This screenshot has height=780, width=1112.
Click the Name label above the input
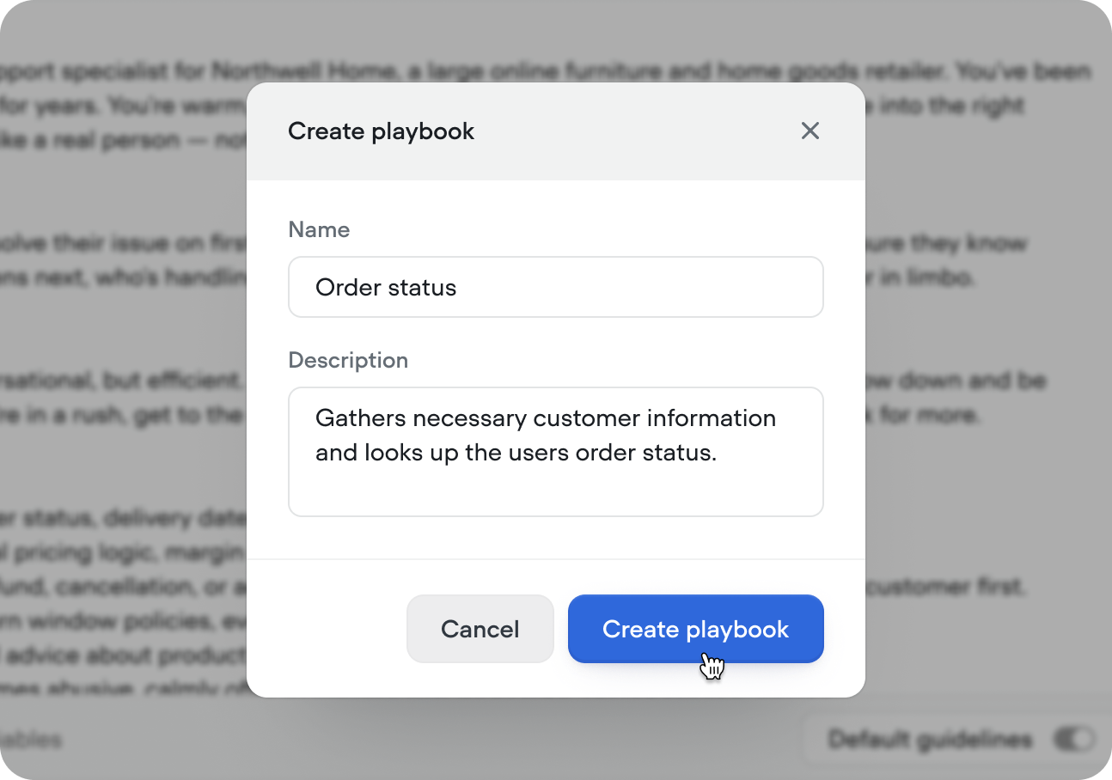(319, 229)
